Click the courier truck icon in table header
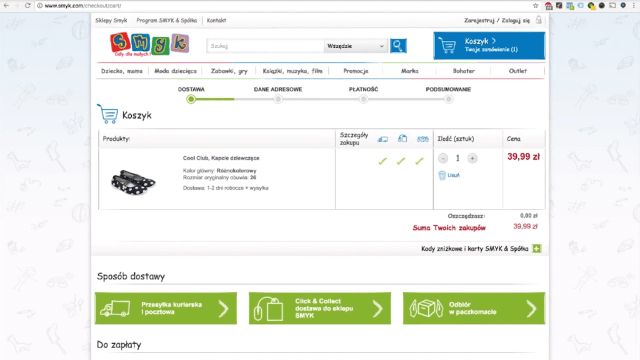The height and width of the screenshot is (360, 640). 382,139
